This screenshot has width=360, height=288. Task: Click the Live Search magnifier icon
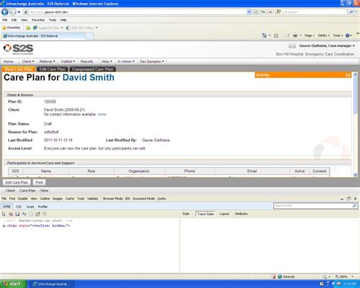click(x=352, y=12)
